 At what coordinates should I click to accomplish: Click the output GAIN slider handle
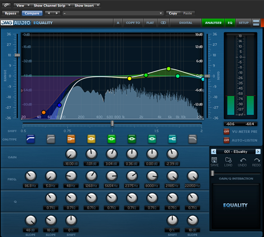tap(207, 76)
